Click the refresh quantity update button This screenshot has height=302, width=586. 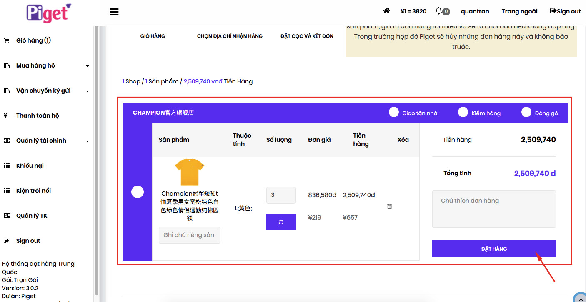click(x=280, y=222)
